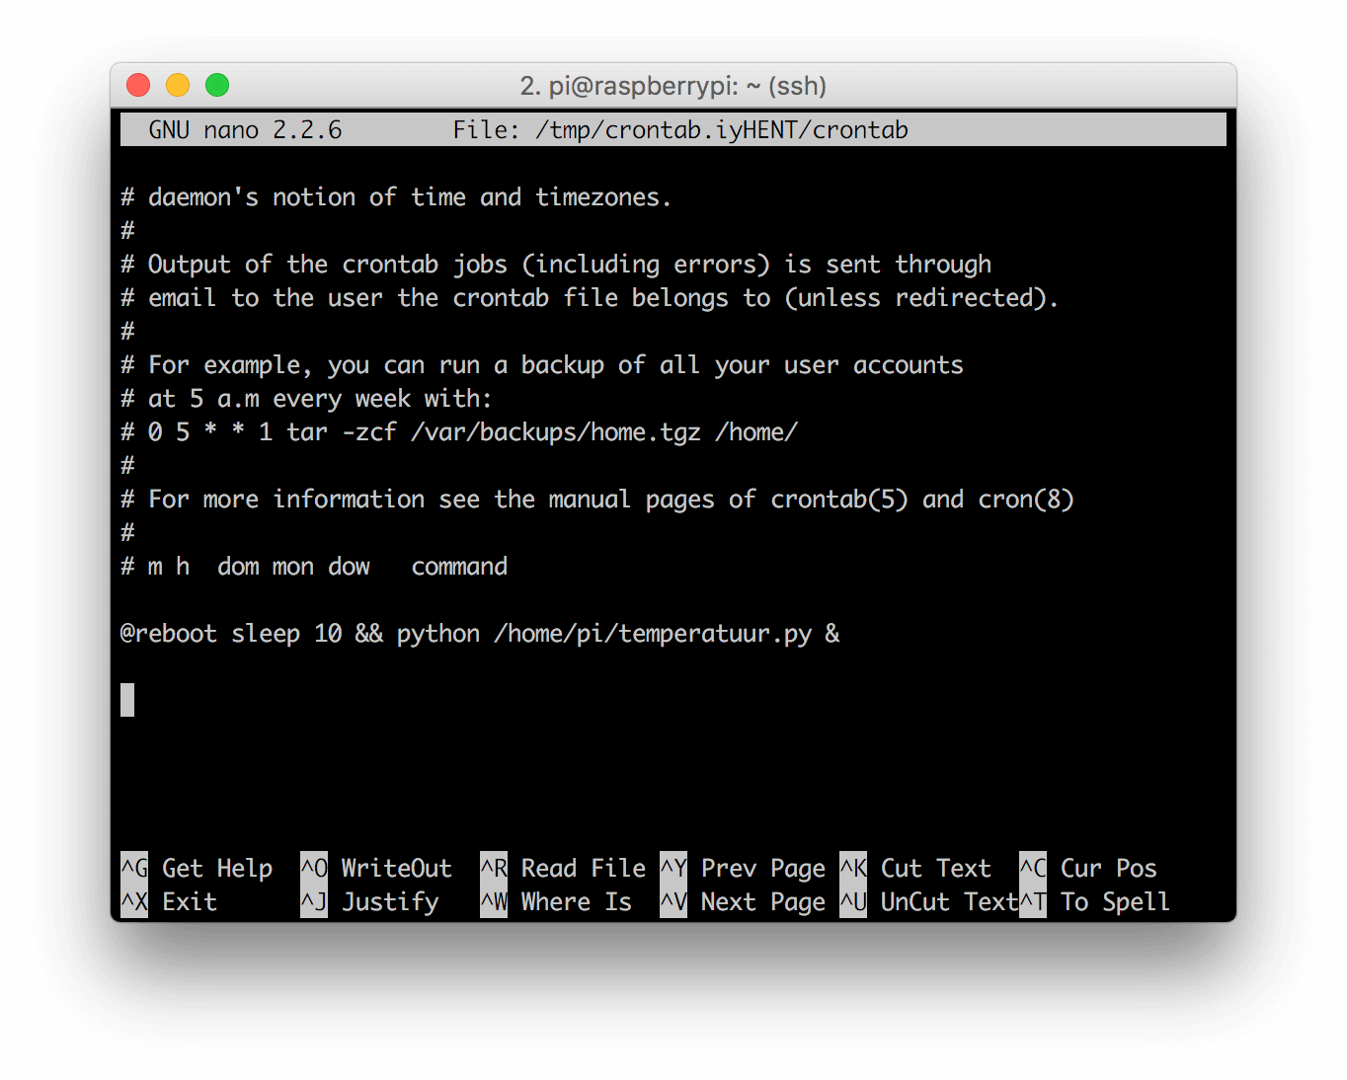Click the ^T shortcut icon box

1032,901
